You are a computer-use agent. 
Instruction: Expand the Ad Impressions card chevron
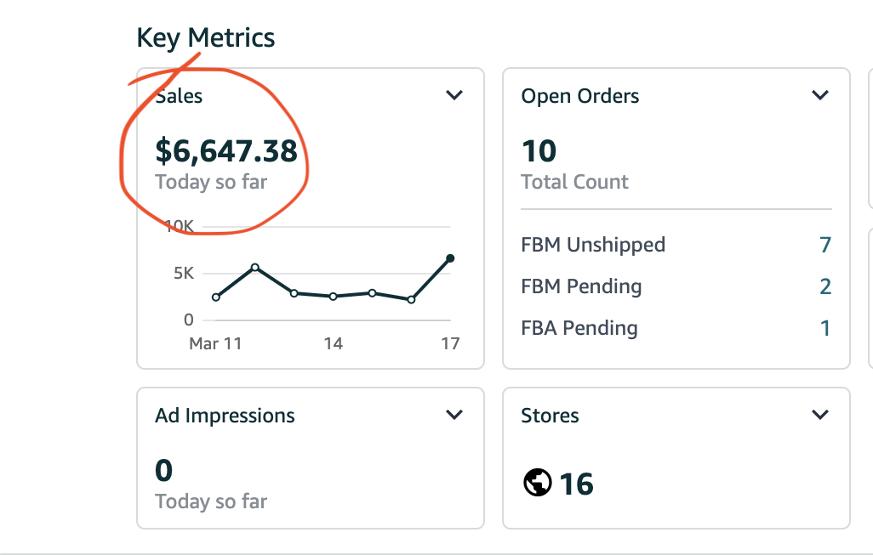pyautogui.click(x=454, y=414)
